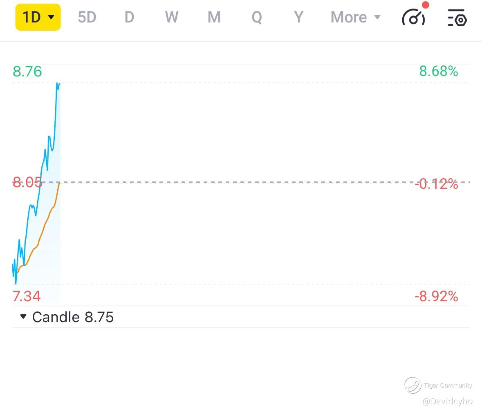482x412 pixels.
Task: Collapse the Candle indicator triangle
Action: tap(23, 316)
